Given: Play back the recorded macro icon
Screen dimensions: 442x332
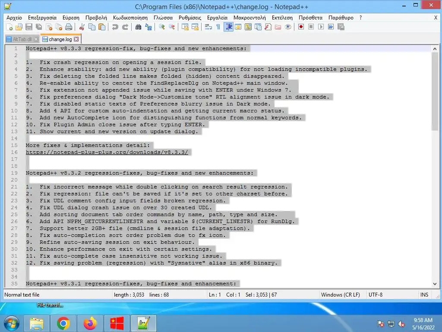Looking at the screenshot, I should coord(321,27).
